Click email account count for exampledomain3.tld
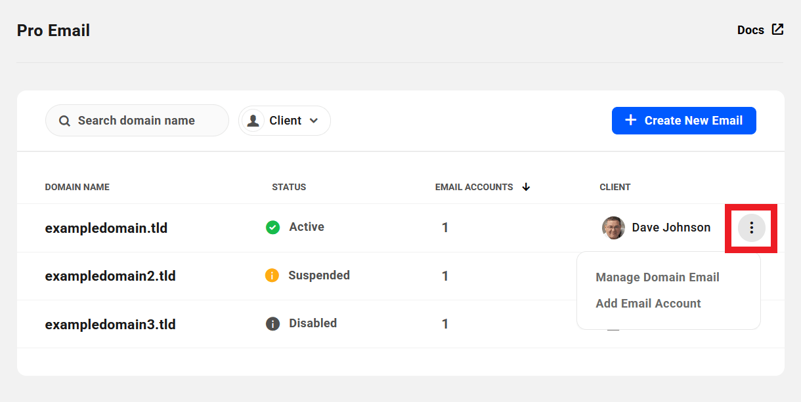 445,324
